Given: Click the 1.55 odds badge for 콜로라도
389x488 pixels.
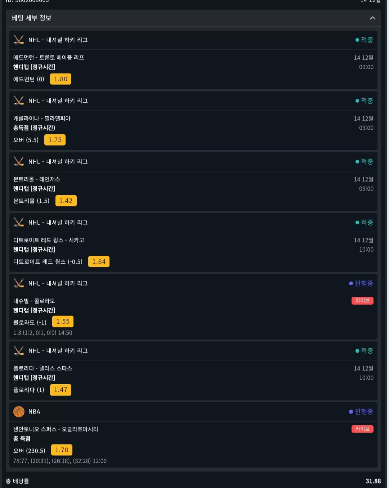Looking at the screenshot, I should tap(63, 321).
